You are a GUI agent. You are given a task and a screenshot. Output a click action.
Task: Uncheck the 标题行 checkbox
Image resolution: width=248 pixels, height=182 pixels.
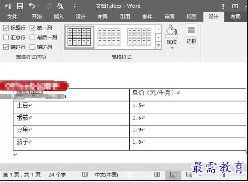click(6, 28)
